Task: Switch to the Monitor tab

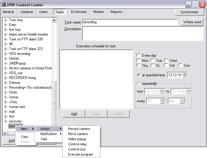Action: [99, 12]
